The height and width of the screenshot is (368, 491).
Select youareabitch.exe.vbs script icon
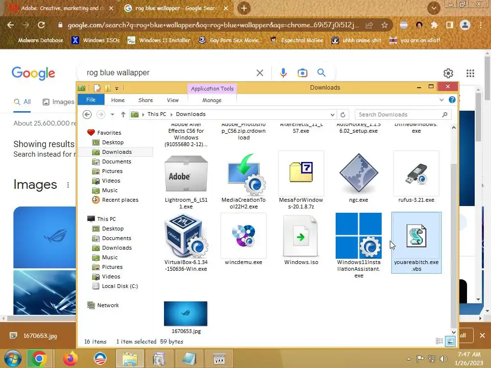(416, 236)
